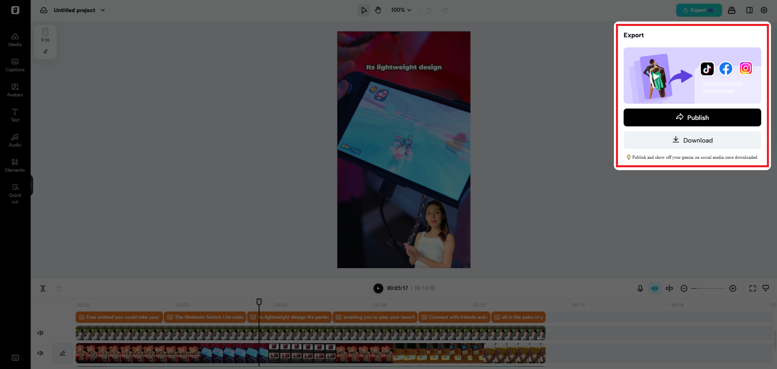This screenshot has height=369, width=777.
Task: Toggle auto captions in timeline toolbar
Action: click(x=655, y=288)
